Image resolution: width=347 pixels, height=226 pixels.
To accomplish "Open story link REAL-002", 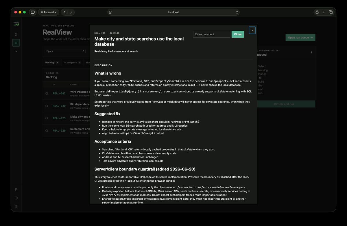I will [x=59, y=94].
